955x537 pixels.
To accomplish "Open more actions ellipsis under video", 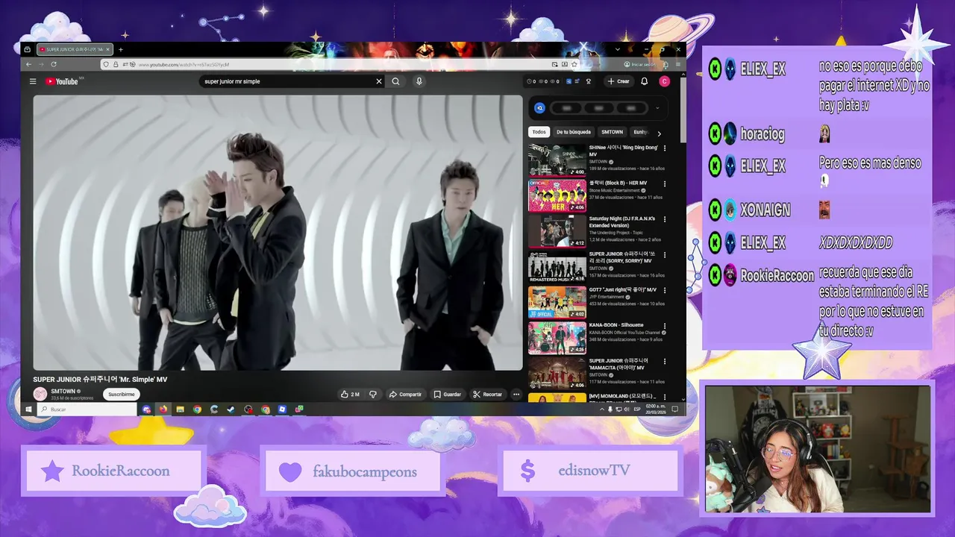I will [x=516, y=395].
